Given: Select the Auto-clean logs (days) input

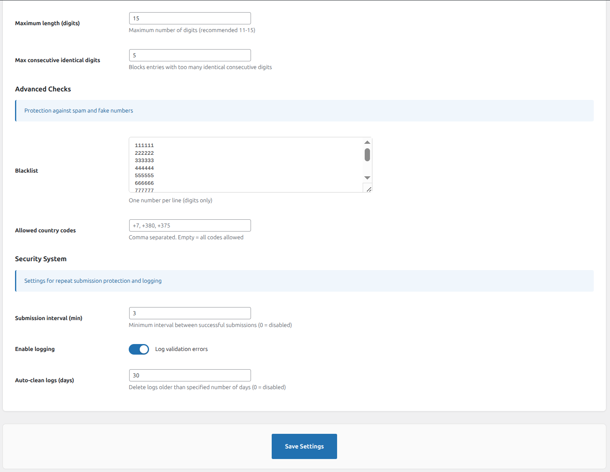Looking at the screenshot, I should pos(189,375).
